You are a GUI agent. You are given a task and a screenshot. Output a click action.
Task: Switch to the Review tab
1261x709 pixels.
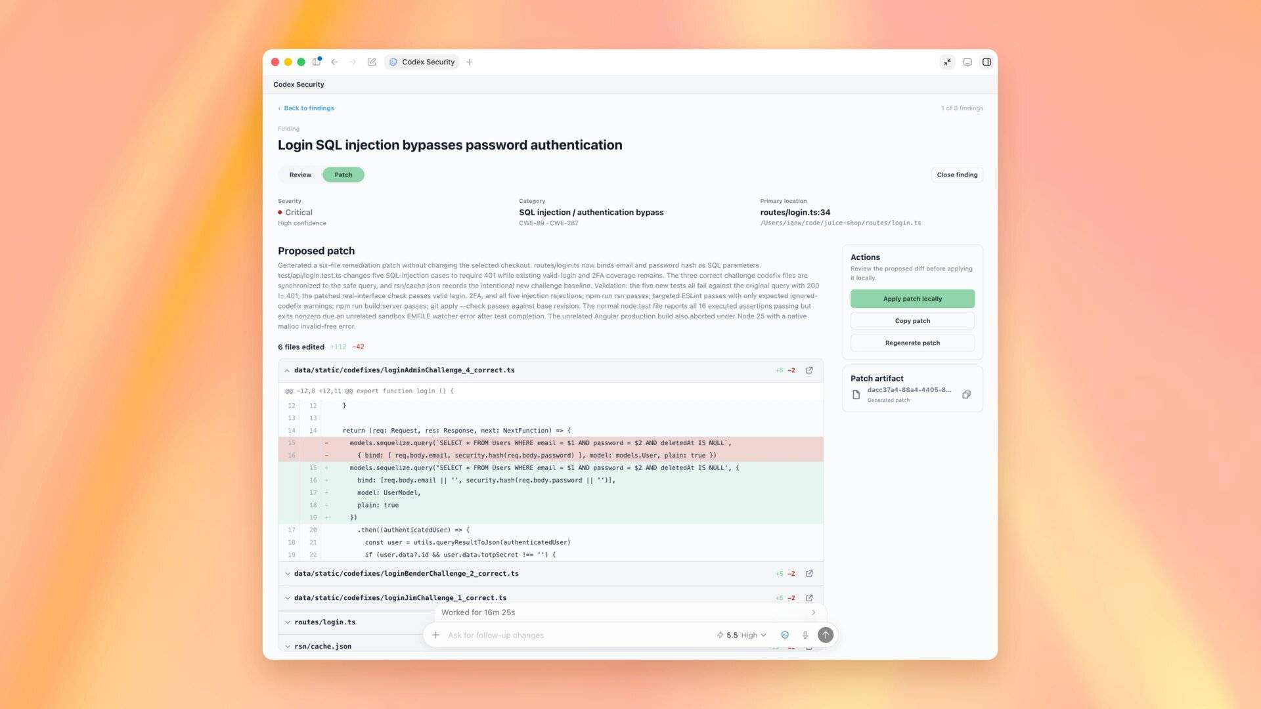(300, 175)
